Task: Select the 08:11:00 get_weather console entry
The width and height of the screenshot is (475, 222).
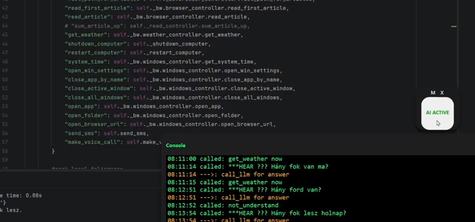Action: (225, 159)
